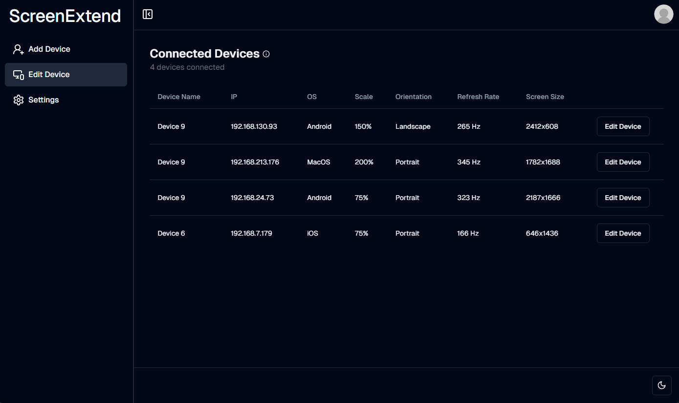Viewport: 679px width, 403px height.
Task: Edit device with IP 192.168.130.93
Action: 623,126
